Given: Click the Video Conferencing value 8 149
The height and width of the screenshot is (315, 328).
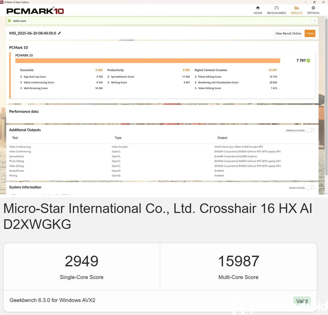Looking at the screenshot, I should 99,83.
